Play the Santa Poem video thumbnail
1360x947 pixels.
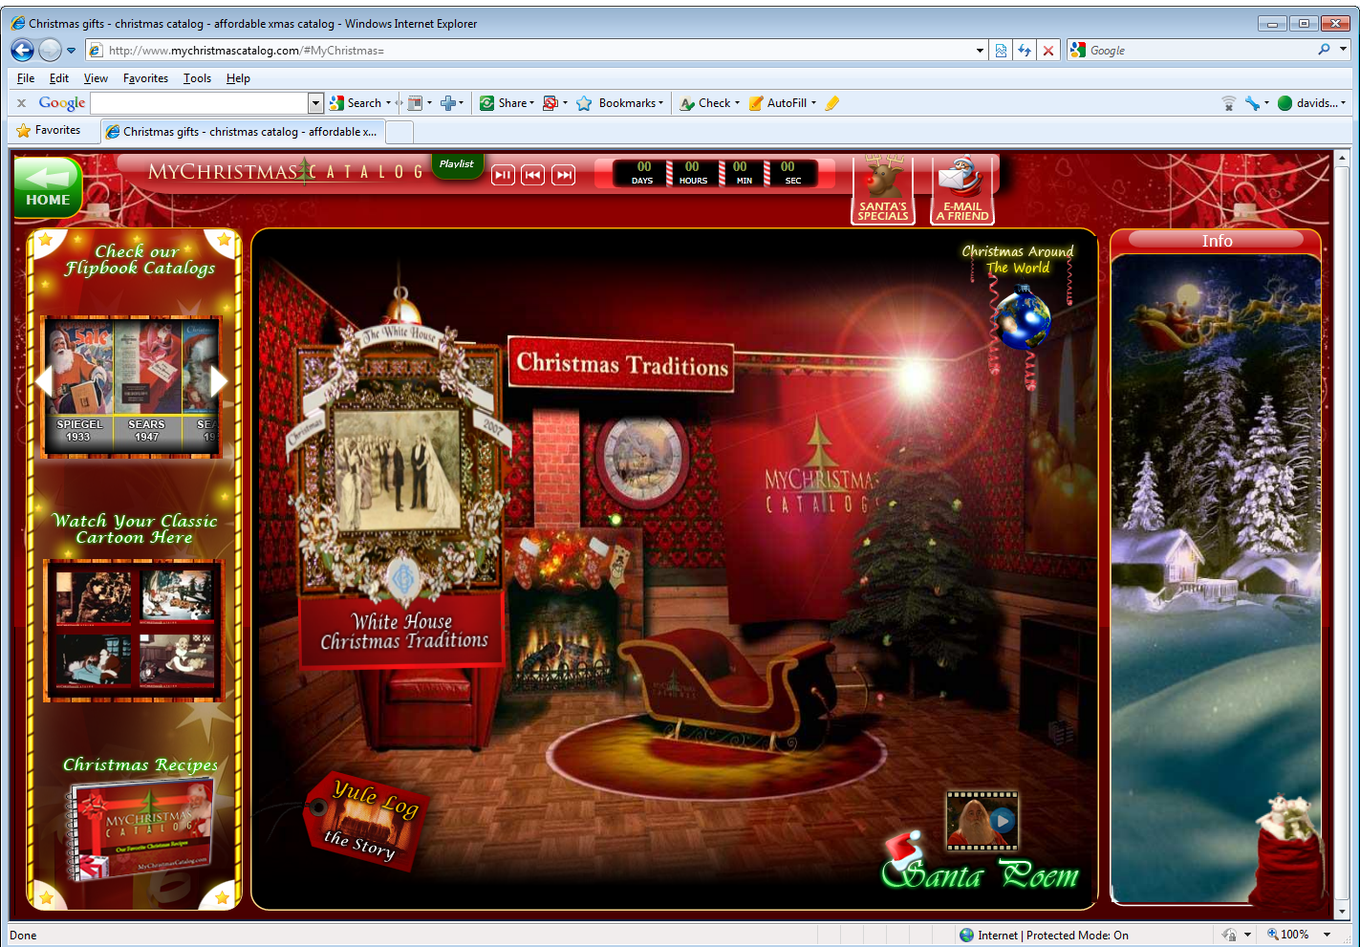(x=982, y=821)
